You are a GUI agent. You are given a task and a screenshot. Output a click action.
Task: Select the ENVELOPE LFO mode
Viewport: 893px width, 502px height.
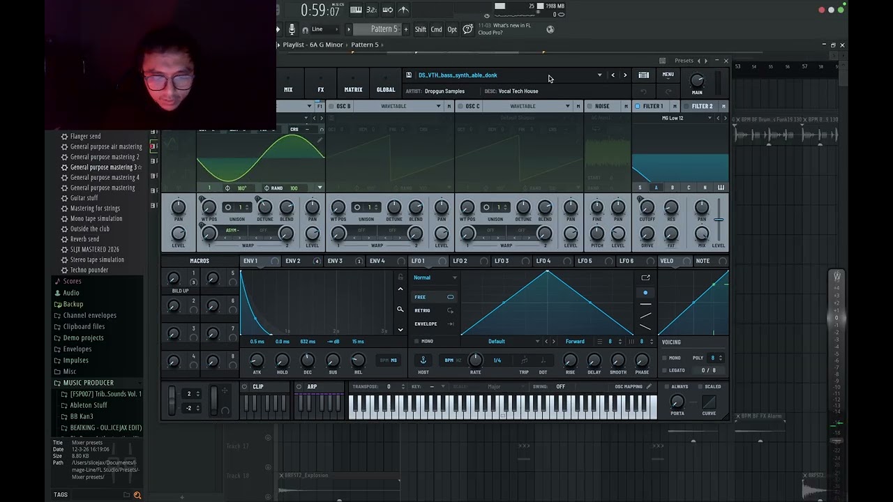pos(434,324)
